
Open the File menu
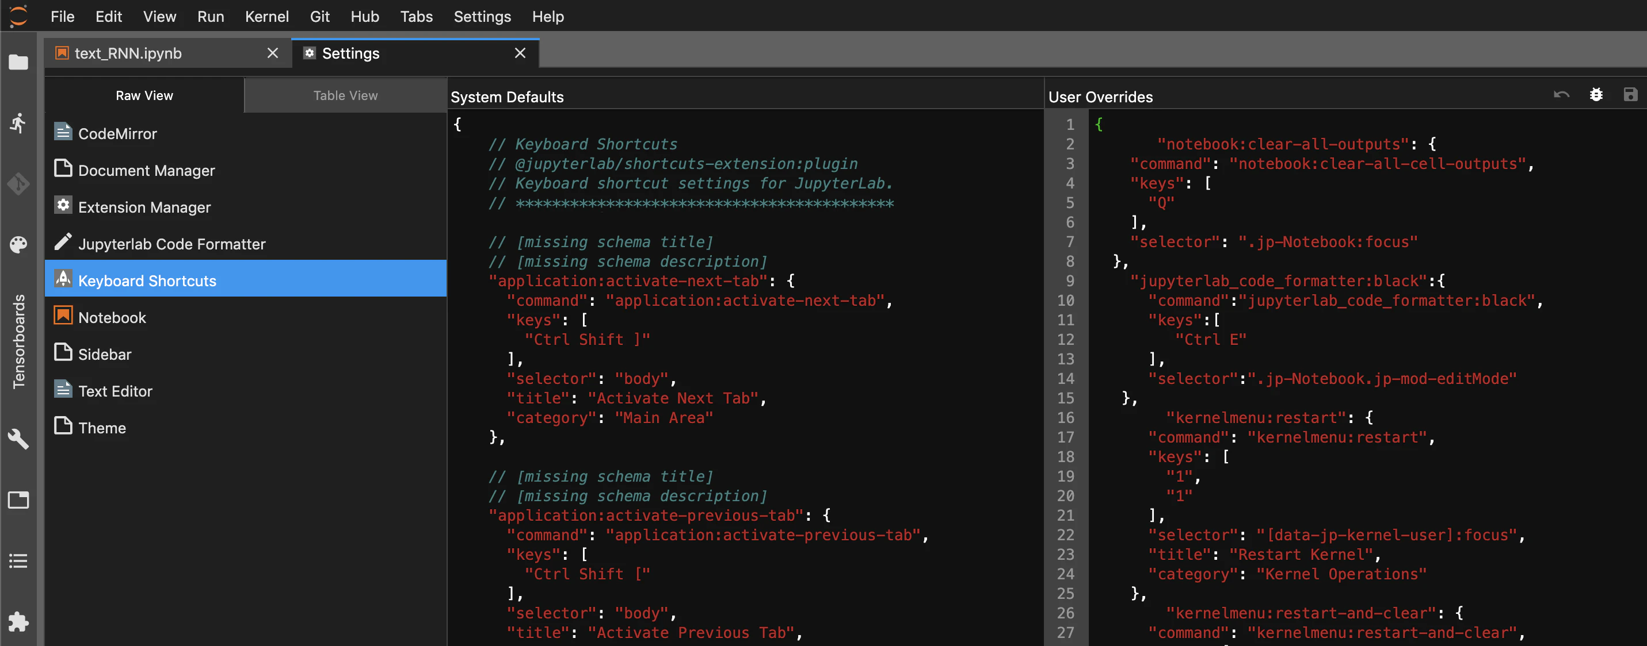pos(63,17)
